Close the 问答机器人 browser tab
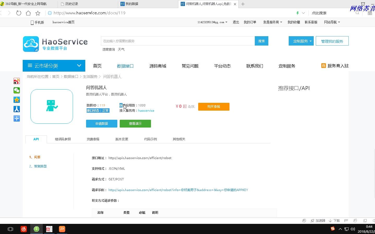This screenshot has height=234, width=375. click(x=235, y=4)
